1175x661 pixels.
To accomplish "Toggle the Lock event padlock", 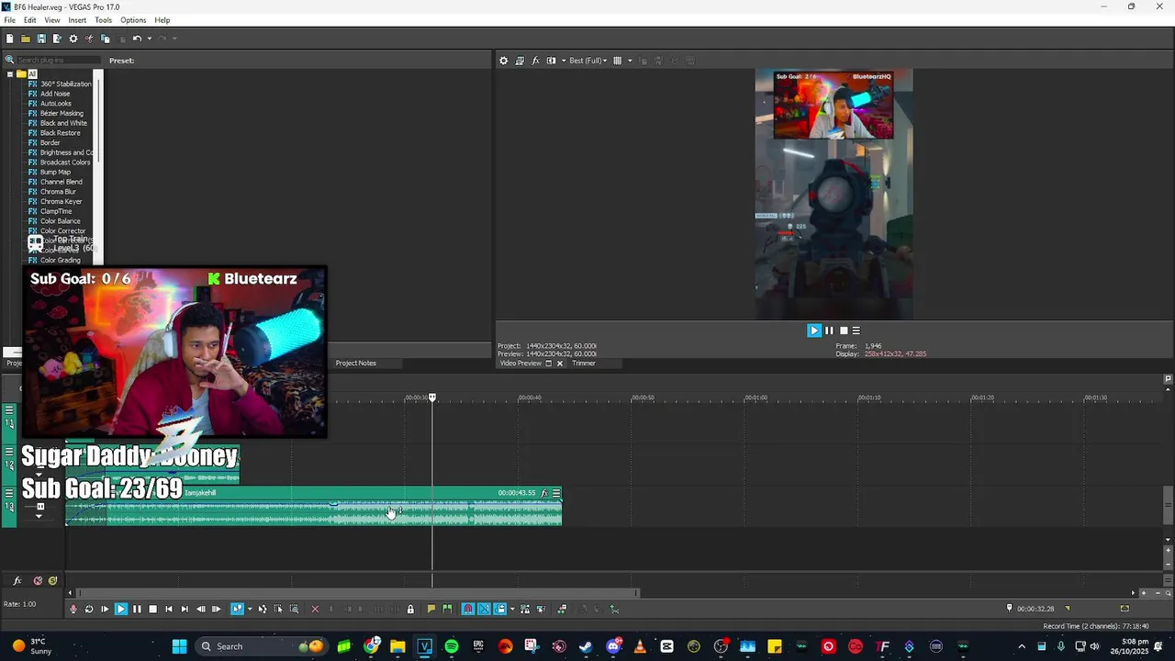I will [410, 609].
